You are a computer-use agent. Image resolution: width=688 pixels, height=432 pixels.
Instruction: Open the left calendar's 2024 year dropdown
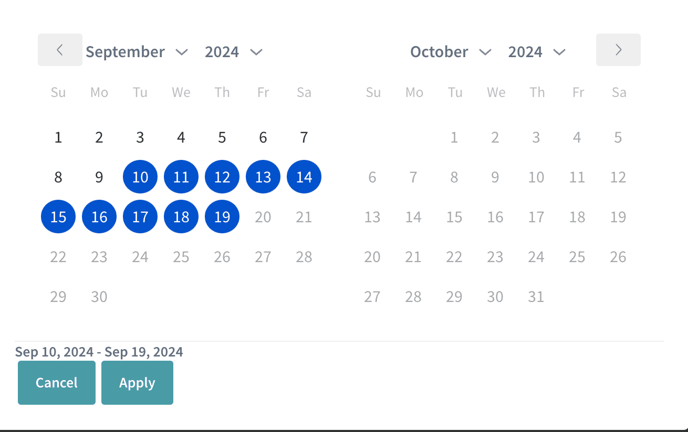tap(233, 52)
